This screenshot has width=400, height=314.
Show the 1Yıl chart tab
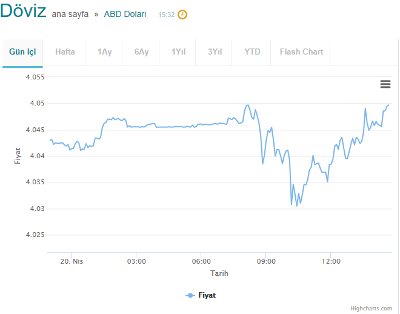[x=178, y=52]
